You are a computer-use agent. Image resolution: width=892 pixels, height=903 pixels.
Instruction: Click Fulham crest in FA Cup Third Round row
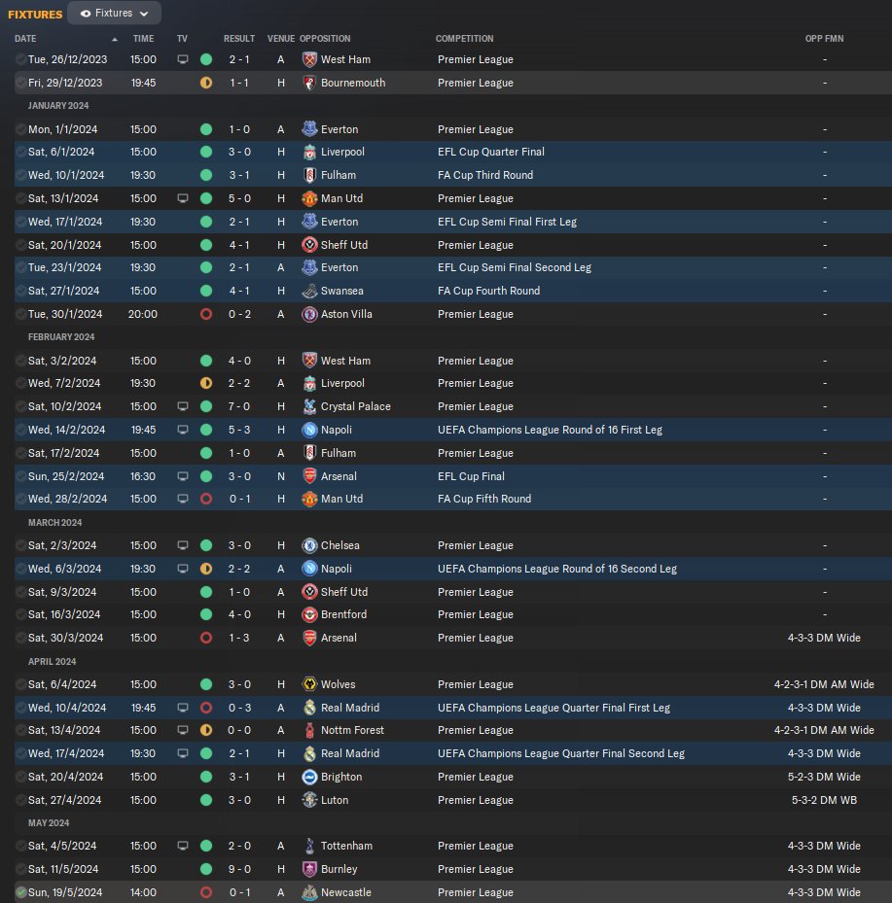pos(309,175)
